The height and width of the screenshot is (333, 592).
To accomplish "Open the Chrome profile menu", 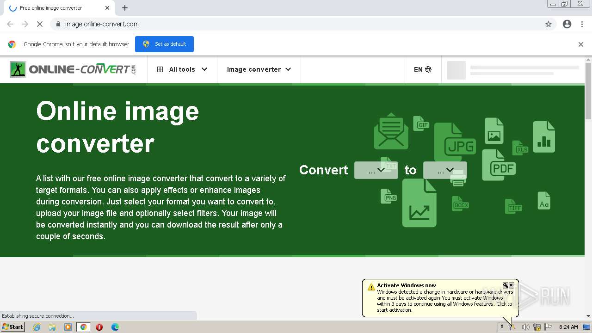I will [x=567, y=24].
